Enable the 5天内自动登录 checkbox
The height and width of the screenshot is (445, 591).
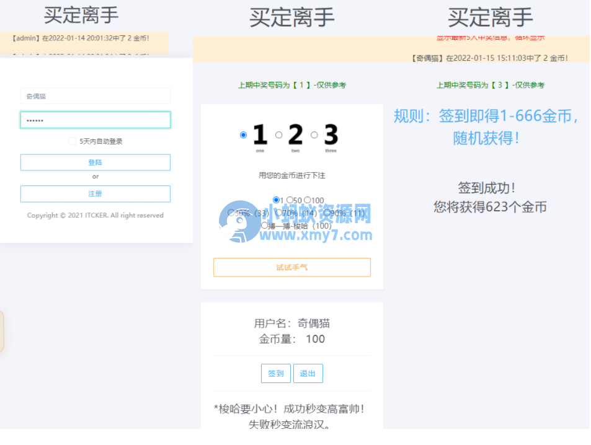click(x=73, y=141)
